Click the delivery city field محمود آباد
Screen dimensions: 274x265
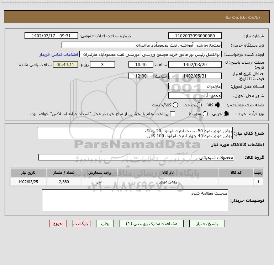[195, 95]
